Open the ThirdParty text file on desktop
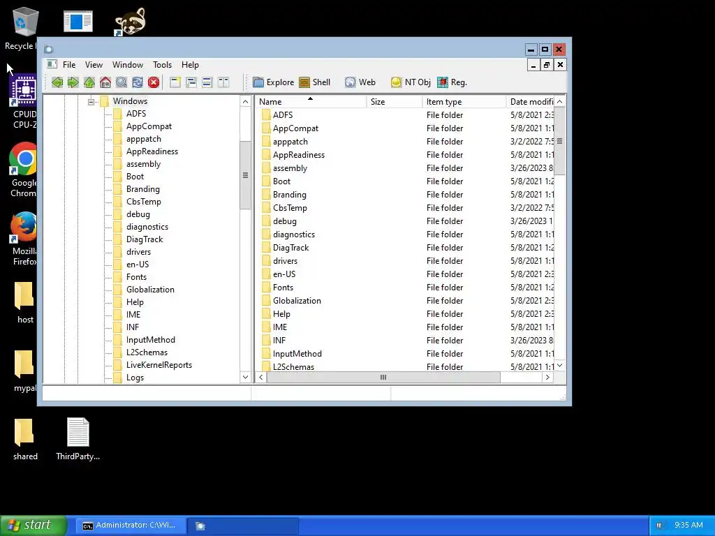This screenshot has width=715, height=536. (x=78, y=440)
